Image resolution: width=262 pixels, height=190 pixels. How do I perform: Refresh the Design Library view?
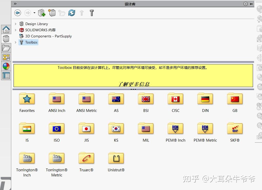click(71, 13)
